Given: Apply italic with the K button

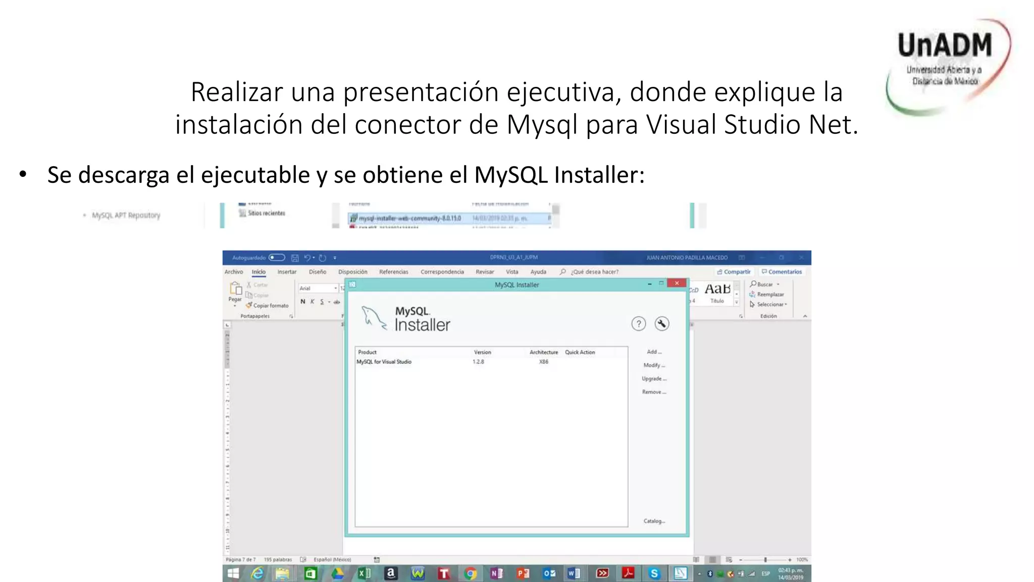Looking at the screenshot, I should 312,302.
